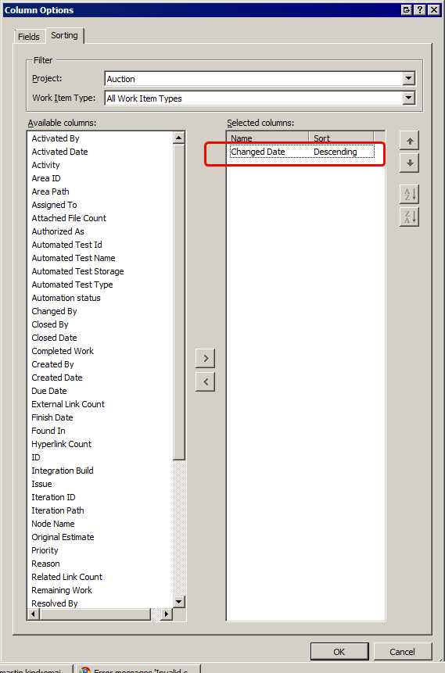The image size is (445, 673).
Task: Select the Sorting tab
Action: point(64,35)
